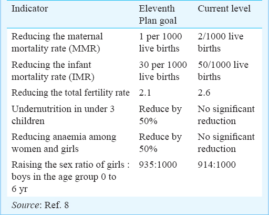Click the 2.6 current fertility value

coord(204,93)
